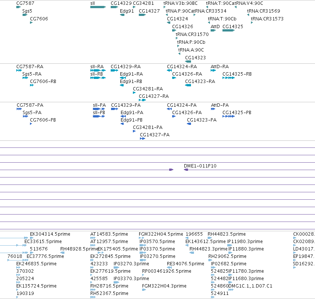Click the RP003461926.5prime EST label
The height and width of the screenshot is (299, 315).
(167, 271)
